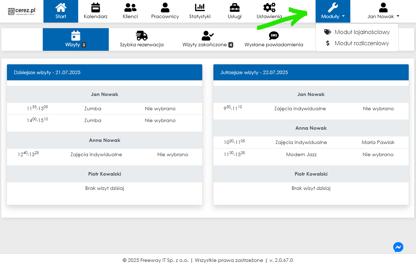This screenshot has width=416, height=265.
Task: Open the Kalendarz calendar icon
Action: click(x=96, y=7)
